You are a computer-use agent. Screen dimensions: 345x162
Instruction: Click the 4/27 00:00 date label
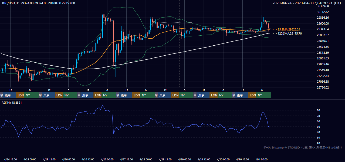point(107,160)
